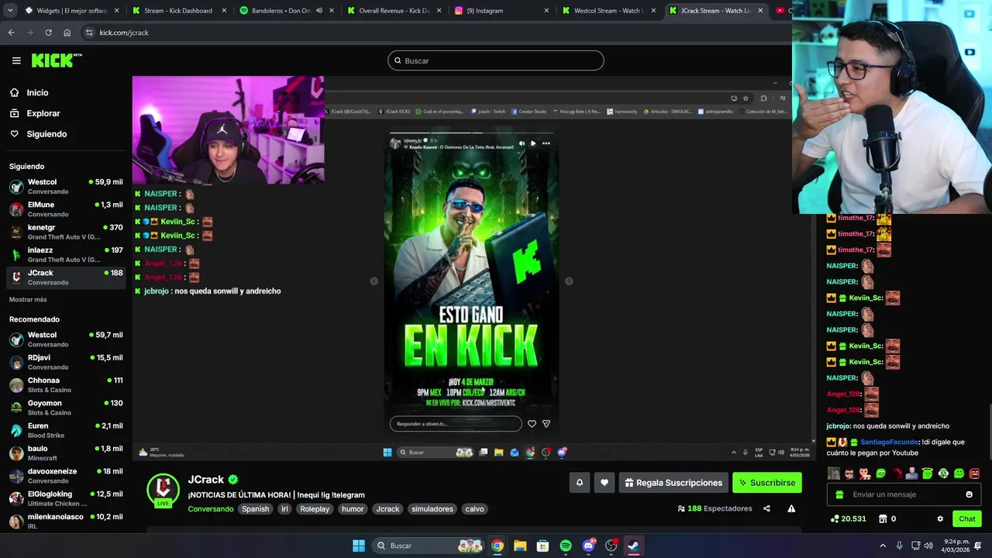The width and height of the screenshot is (992, 558).
Task: Open Windows Start menu
Action: tap(359, 546)
